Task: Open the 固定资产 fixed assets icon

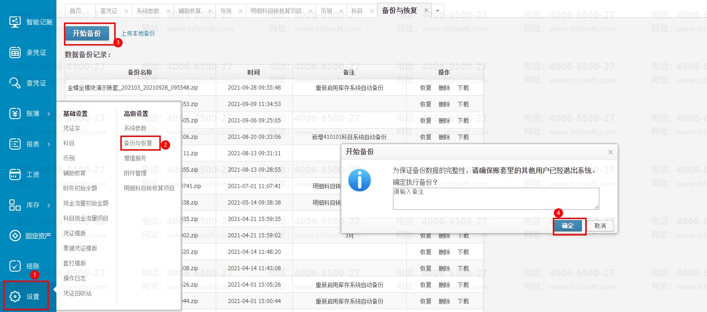Action: pyautogui.click(x=15, y=236)
